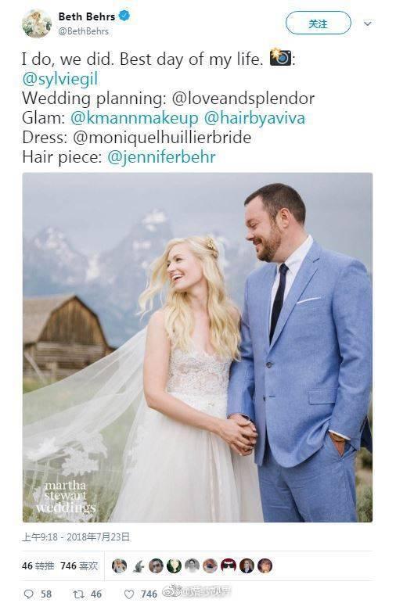View the 746 喜欢 likes list
396x603 pixels.
[x=79, y=565]
